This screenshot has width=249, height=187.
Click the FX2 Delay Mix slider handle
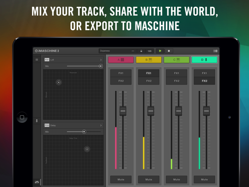click(84, 131)
